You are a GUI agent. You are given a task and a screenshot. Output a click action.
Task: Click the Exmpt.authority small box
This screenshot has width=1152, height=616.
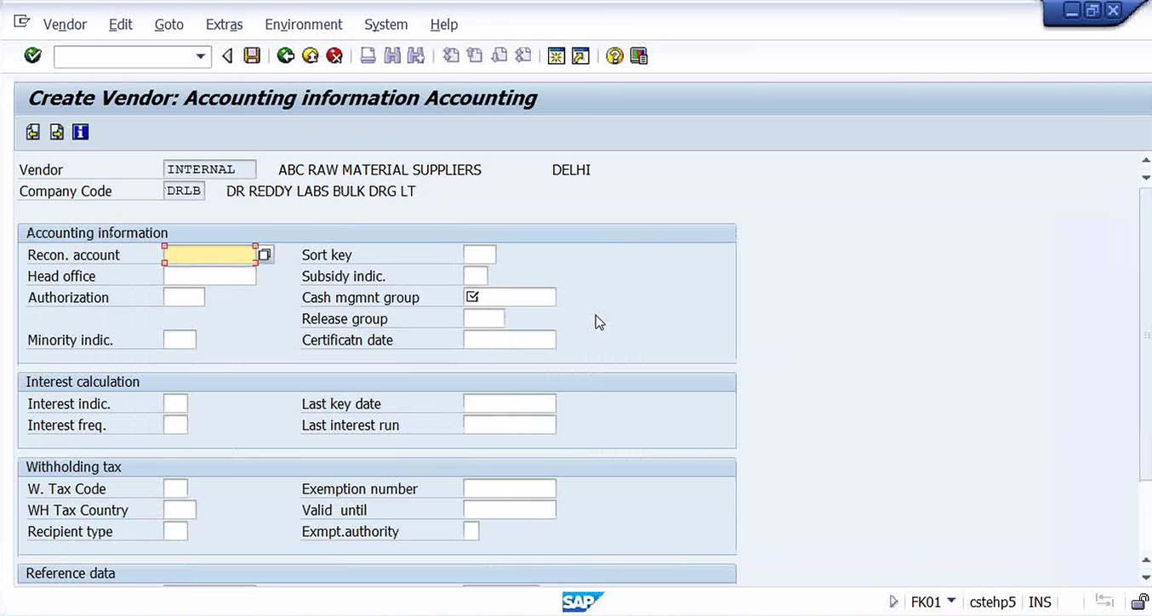(x=471, y=531)
